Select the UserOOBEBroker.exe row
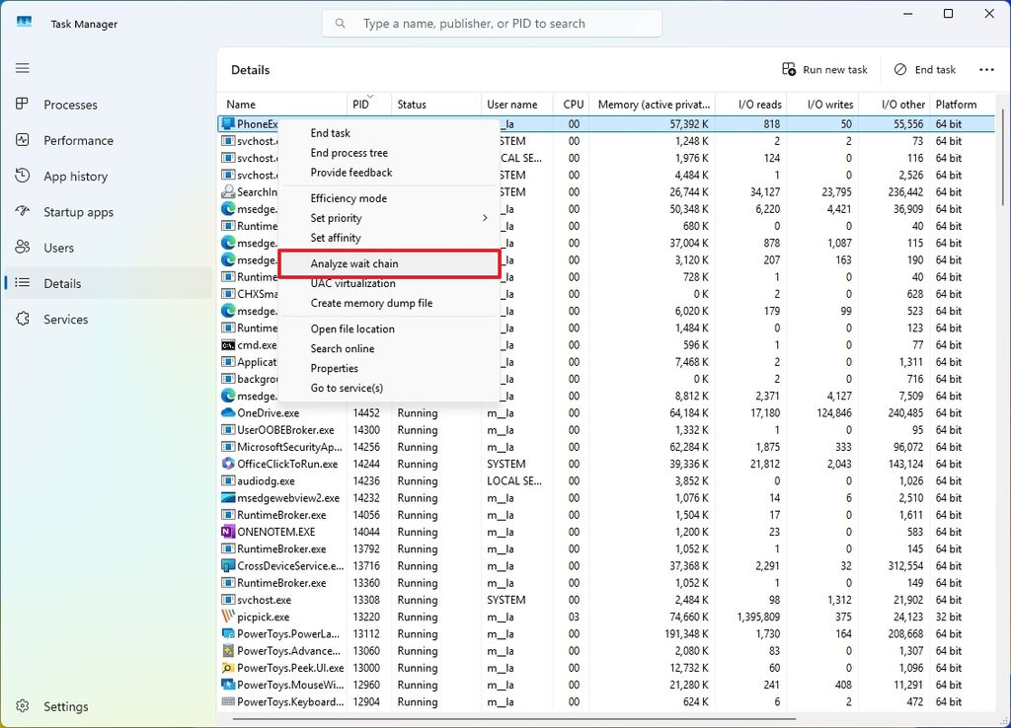 (606, 430)
